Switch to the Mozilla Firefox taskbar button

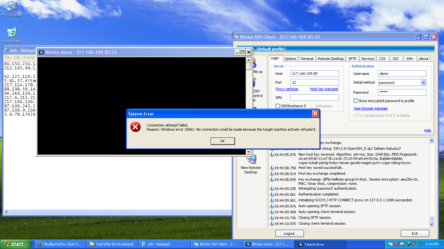[x=60, y=244]
